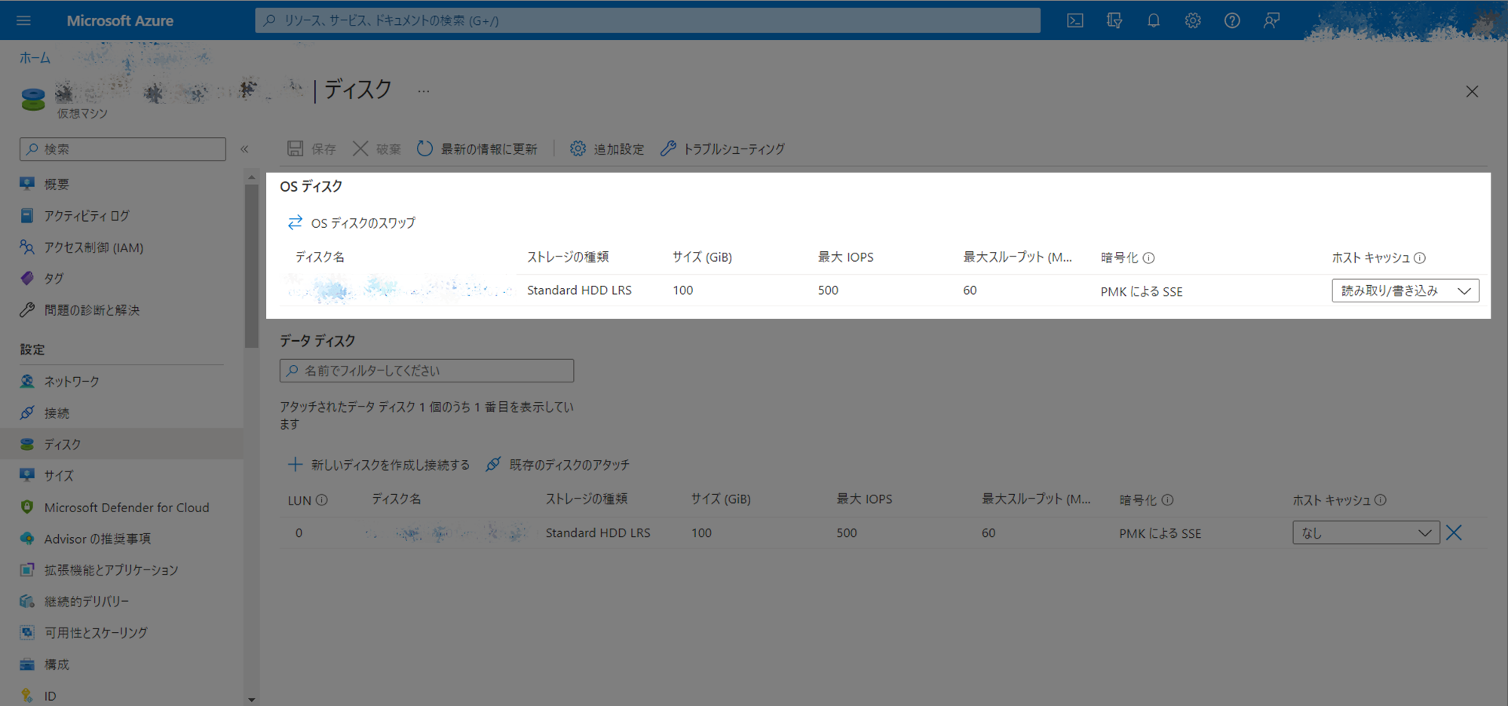The width and height of the screenshot is (1508, 706).
Task: Show info for data disk ホスト キャッシュ column
Action: pos(1381,500)
